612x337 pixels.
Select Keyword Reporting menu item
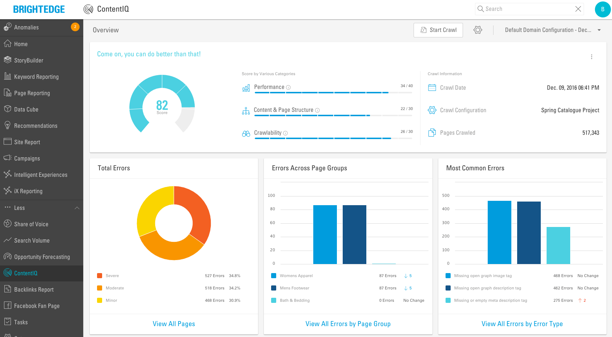[x=41, y=77]
